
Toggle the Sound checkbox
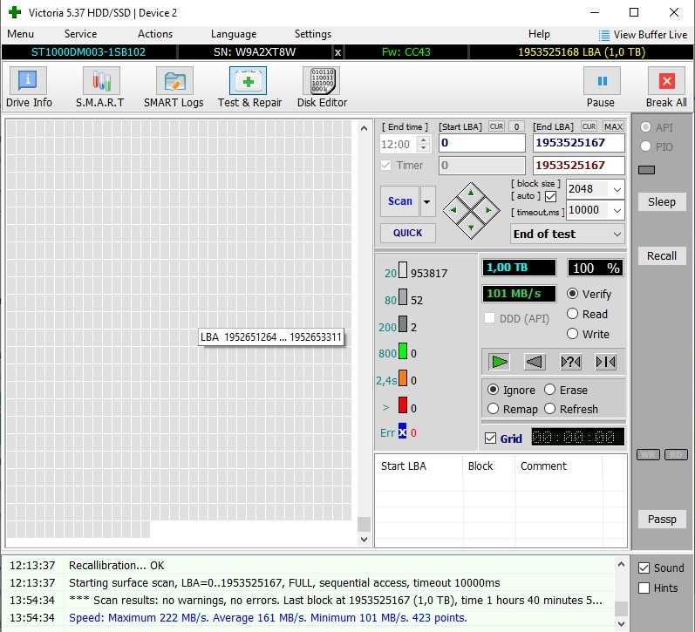644,567
